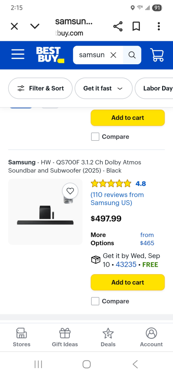The image size is (173, 376).
Task: Check Compare for HW-QS700F soundbar
Action: tap(95, 301)
